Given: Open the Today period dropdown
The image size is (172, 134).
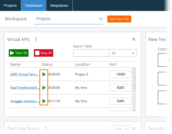Looking at the screenshot, I should coord(120,129).
